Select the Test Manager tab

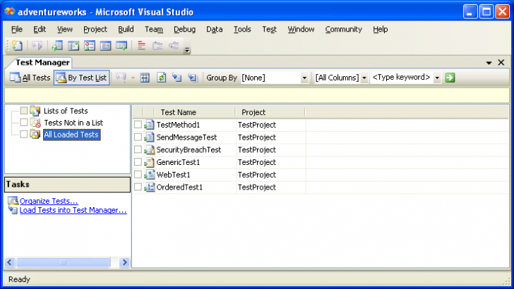pos(42,62)
